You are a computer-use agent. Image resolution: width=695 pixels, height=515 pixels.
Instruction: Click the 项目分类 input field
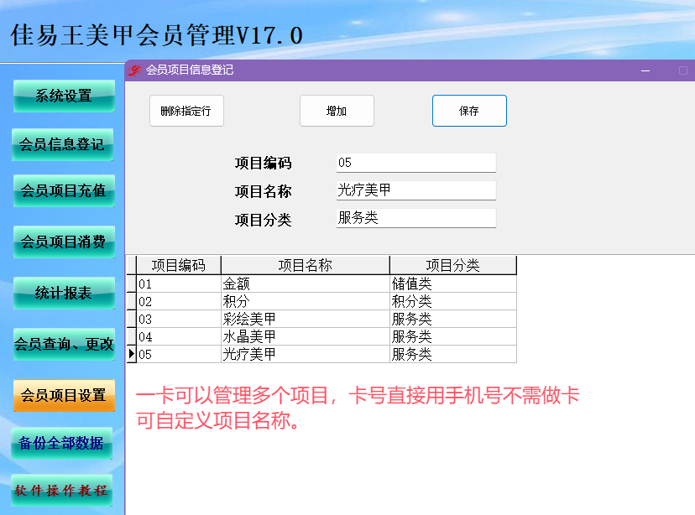(x=415, y=218)
